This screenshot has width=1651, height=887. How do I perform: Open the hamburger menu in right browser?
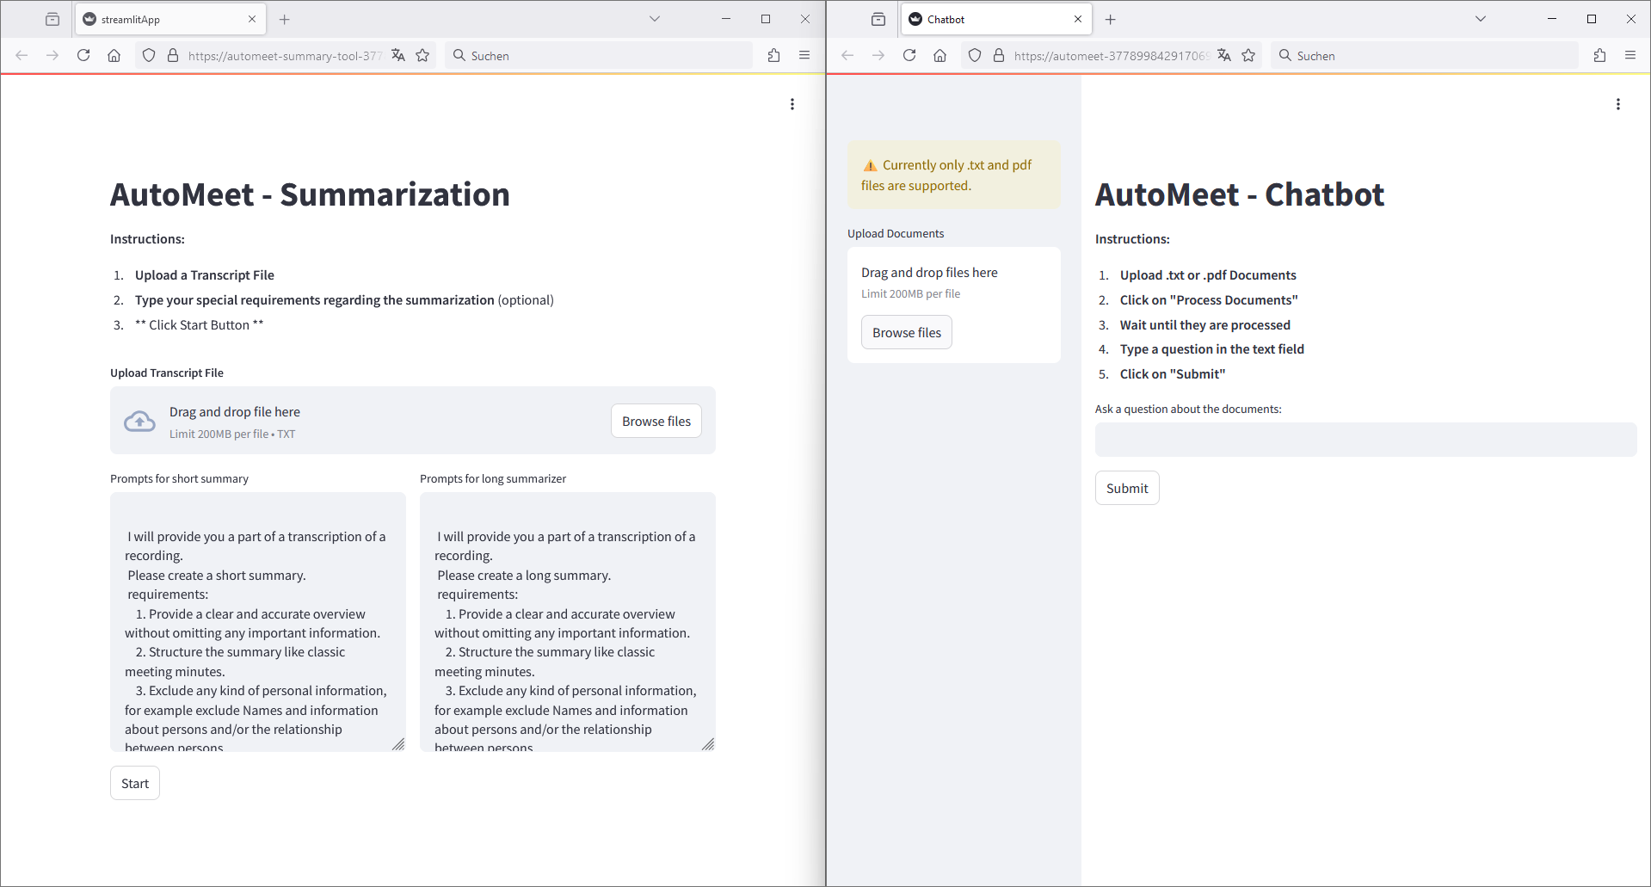[1629, 55]
